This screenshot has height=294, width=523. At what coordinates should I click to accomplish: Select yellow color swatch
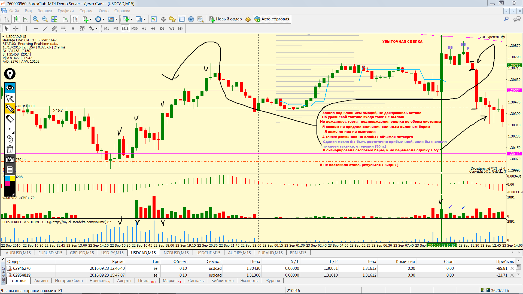point(13,178)
